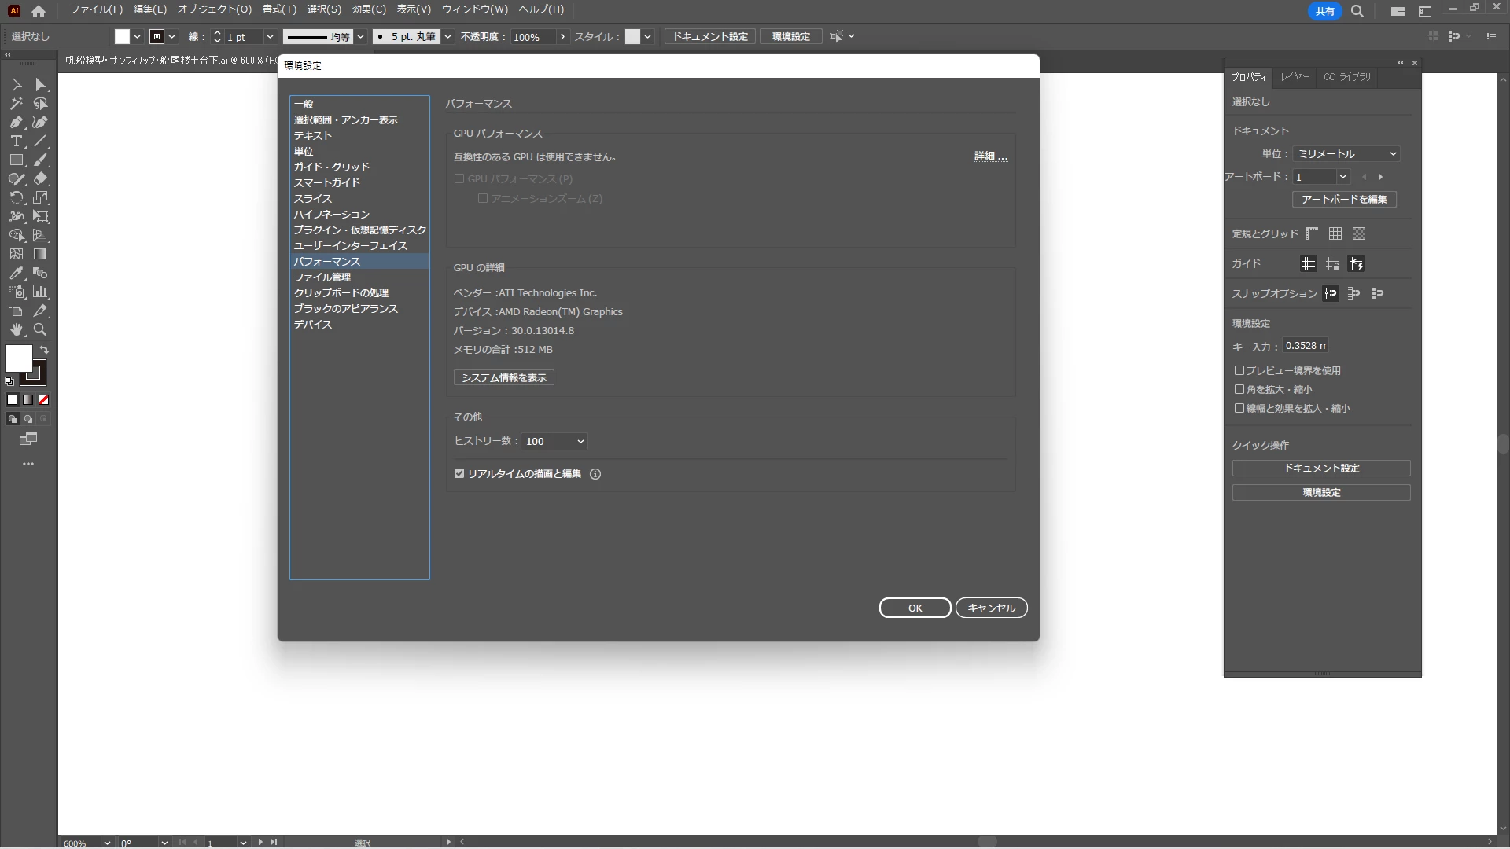Screen dimensions: 1510x849
Task: Uncheck リアルタイムの描画と編集 checkbox
Action: coord(459,474)
